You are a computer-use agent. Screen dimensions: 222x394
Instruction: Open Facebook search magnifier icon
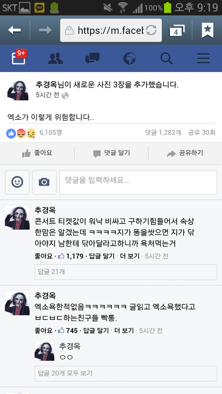point(166,59)
